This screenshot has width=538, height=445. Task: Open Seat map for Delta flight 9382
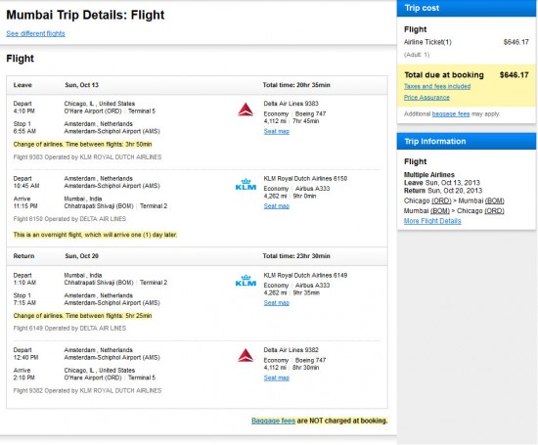(277, 378)
